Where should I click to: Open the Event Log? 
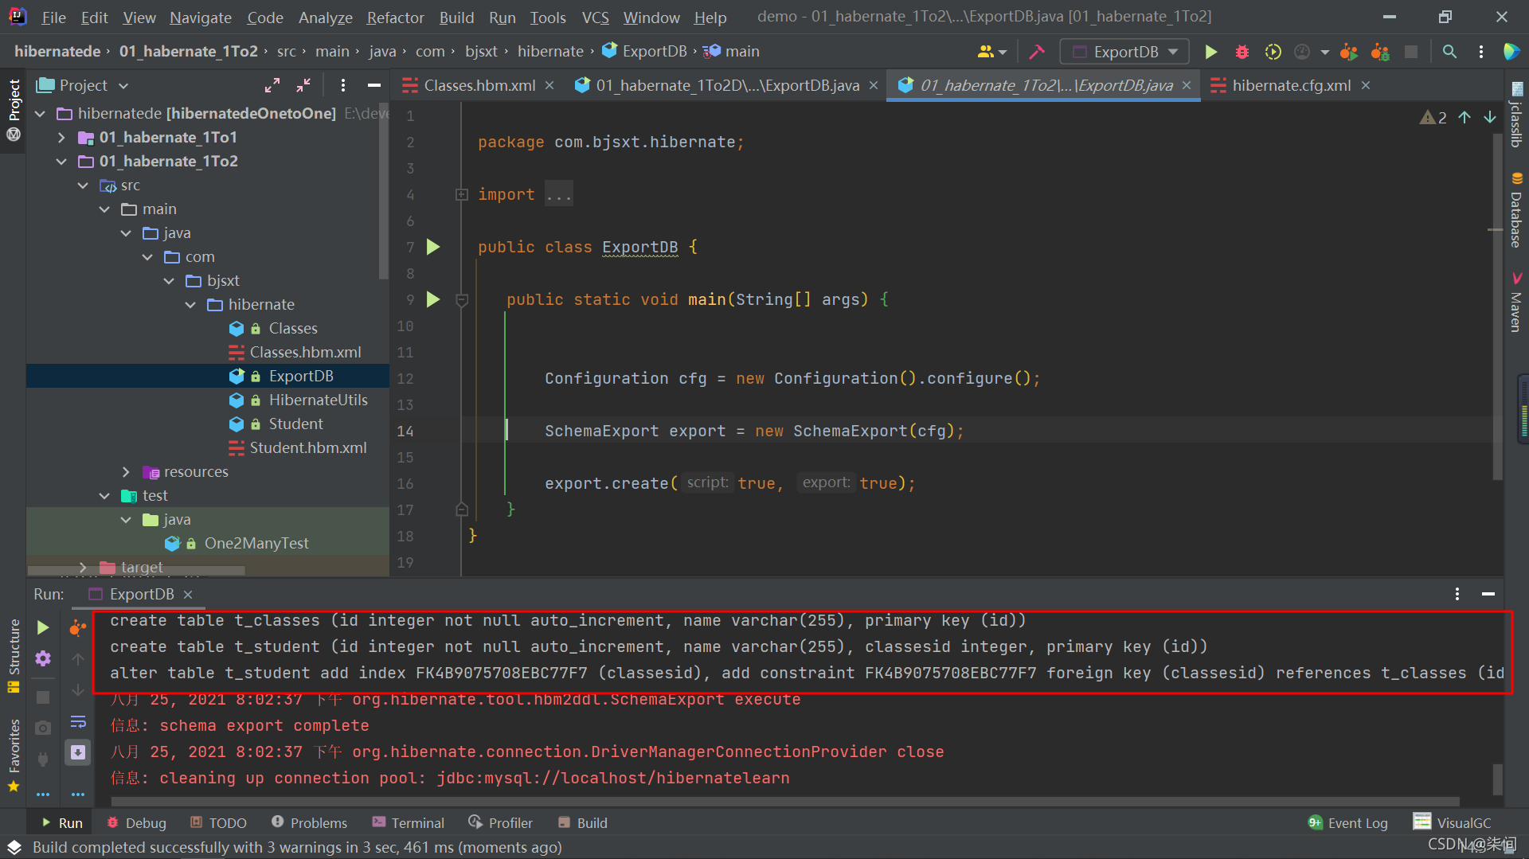[x=1348, y=822]
